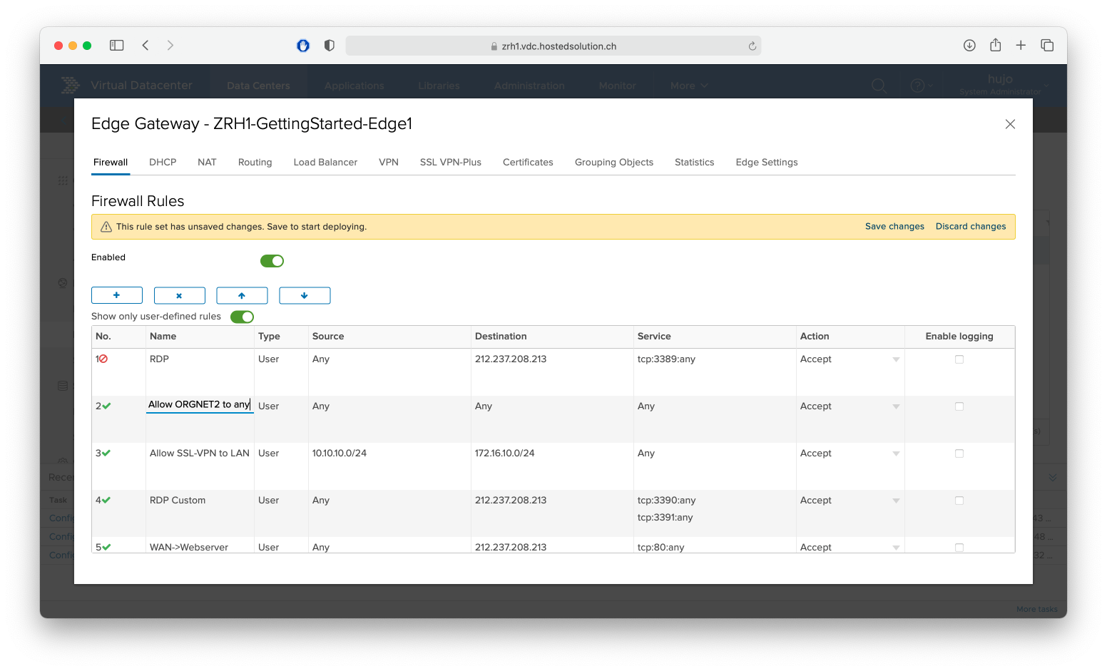Open the Load Balancer tab
The image size is (1107, 671).
pos(325,162)
